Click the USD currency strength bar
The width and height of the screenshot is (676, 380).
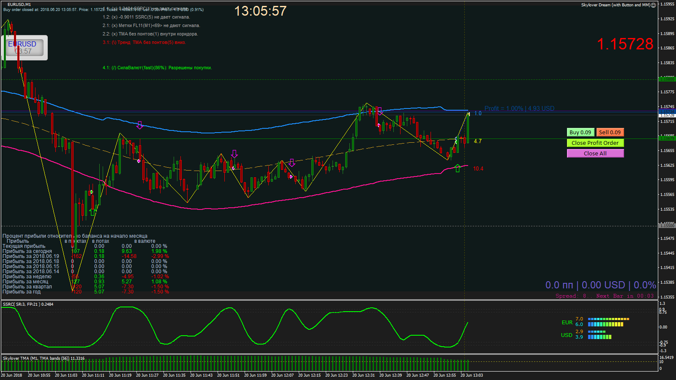point(600,334)
